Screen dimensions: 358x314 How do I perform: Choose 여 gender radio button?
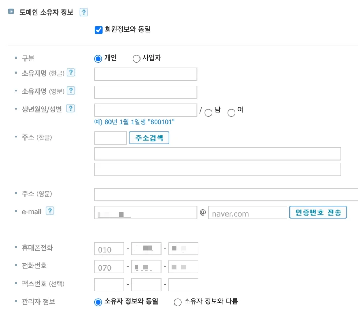tap(231, 113)
